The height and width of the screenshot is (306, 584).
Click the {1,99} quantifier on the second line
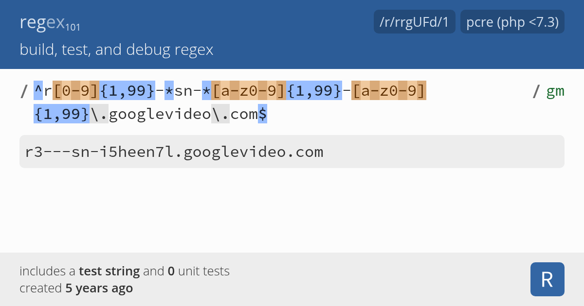[61, 114]
